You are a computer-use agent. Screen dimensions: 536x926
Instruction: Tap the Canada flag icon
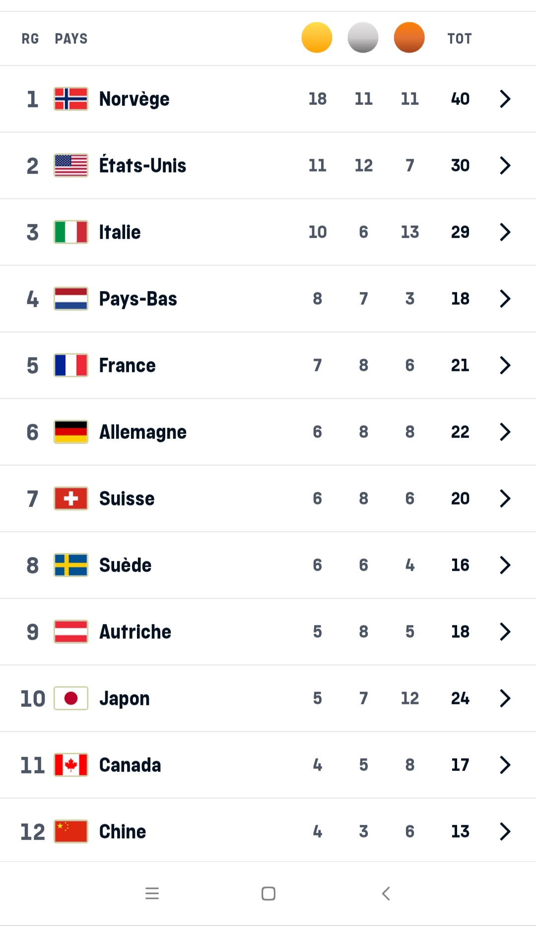tap(71, 765)
